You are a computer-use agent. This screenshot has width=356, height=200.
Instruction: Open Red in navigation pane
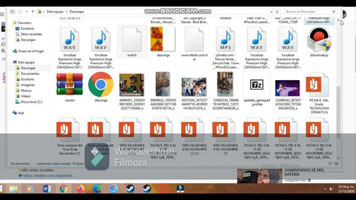click(21, 113)
